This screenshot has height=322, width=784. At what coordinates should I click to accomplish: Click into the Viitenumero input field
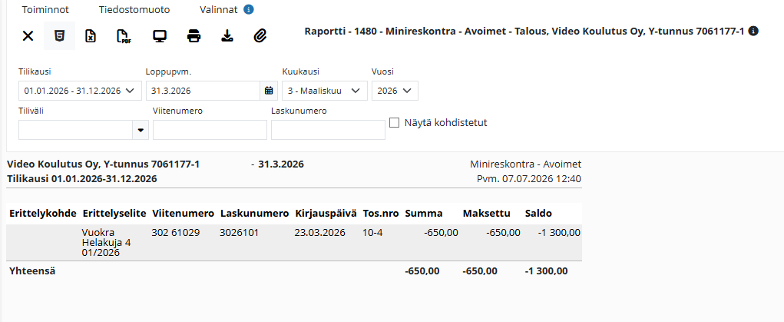[x=210, y=130]
